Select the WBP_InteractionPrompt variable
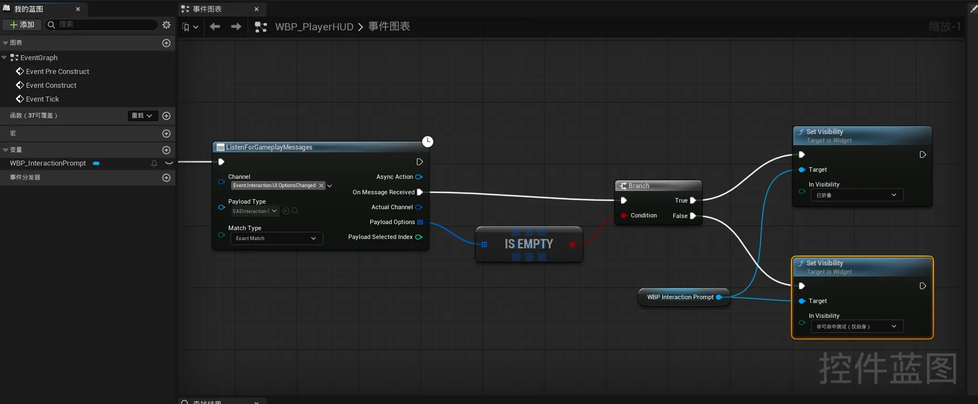978x404 pixels. 48,163
